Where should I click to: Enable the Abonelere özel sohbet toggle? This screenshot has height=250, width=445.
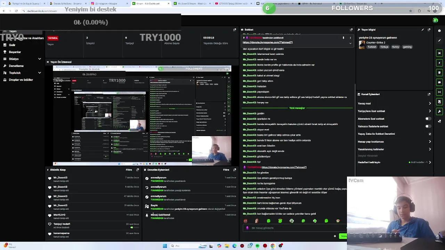point(427,118)
